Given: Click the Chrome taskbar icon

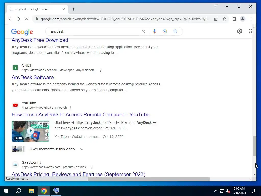Looking at the screenshot, I should click(44, 191).
